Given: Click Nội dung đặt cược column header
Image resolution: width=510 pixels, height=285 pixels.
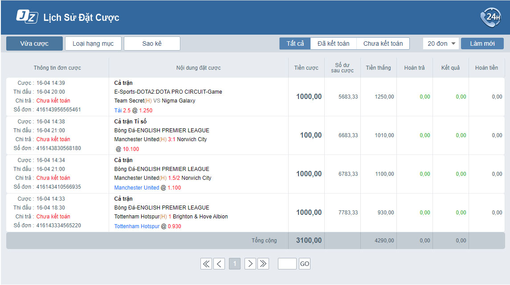Looking at the screenshot, I should (198, 68).
